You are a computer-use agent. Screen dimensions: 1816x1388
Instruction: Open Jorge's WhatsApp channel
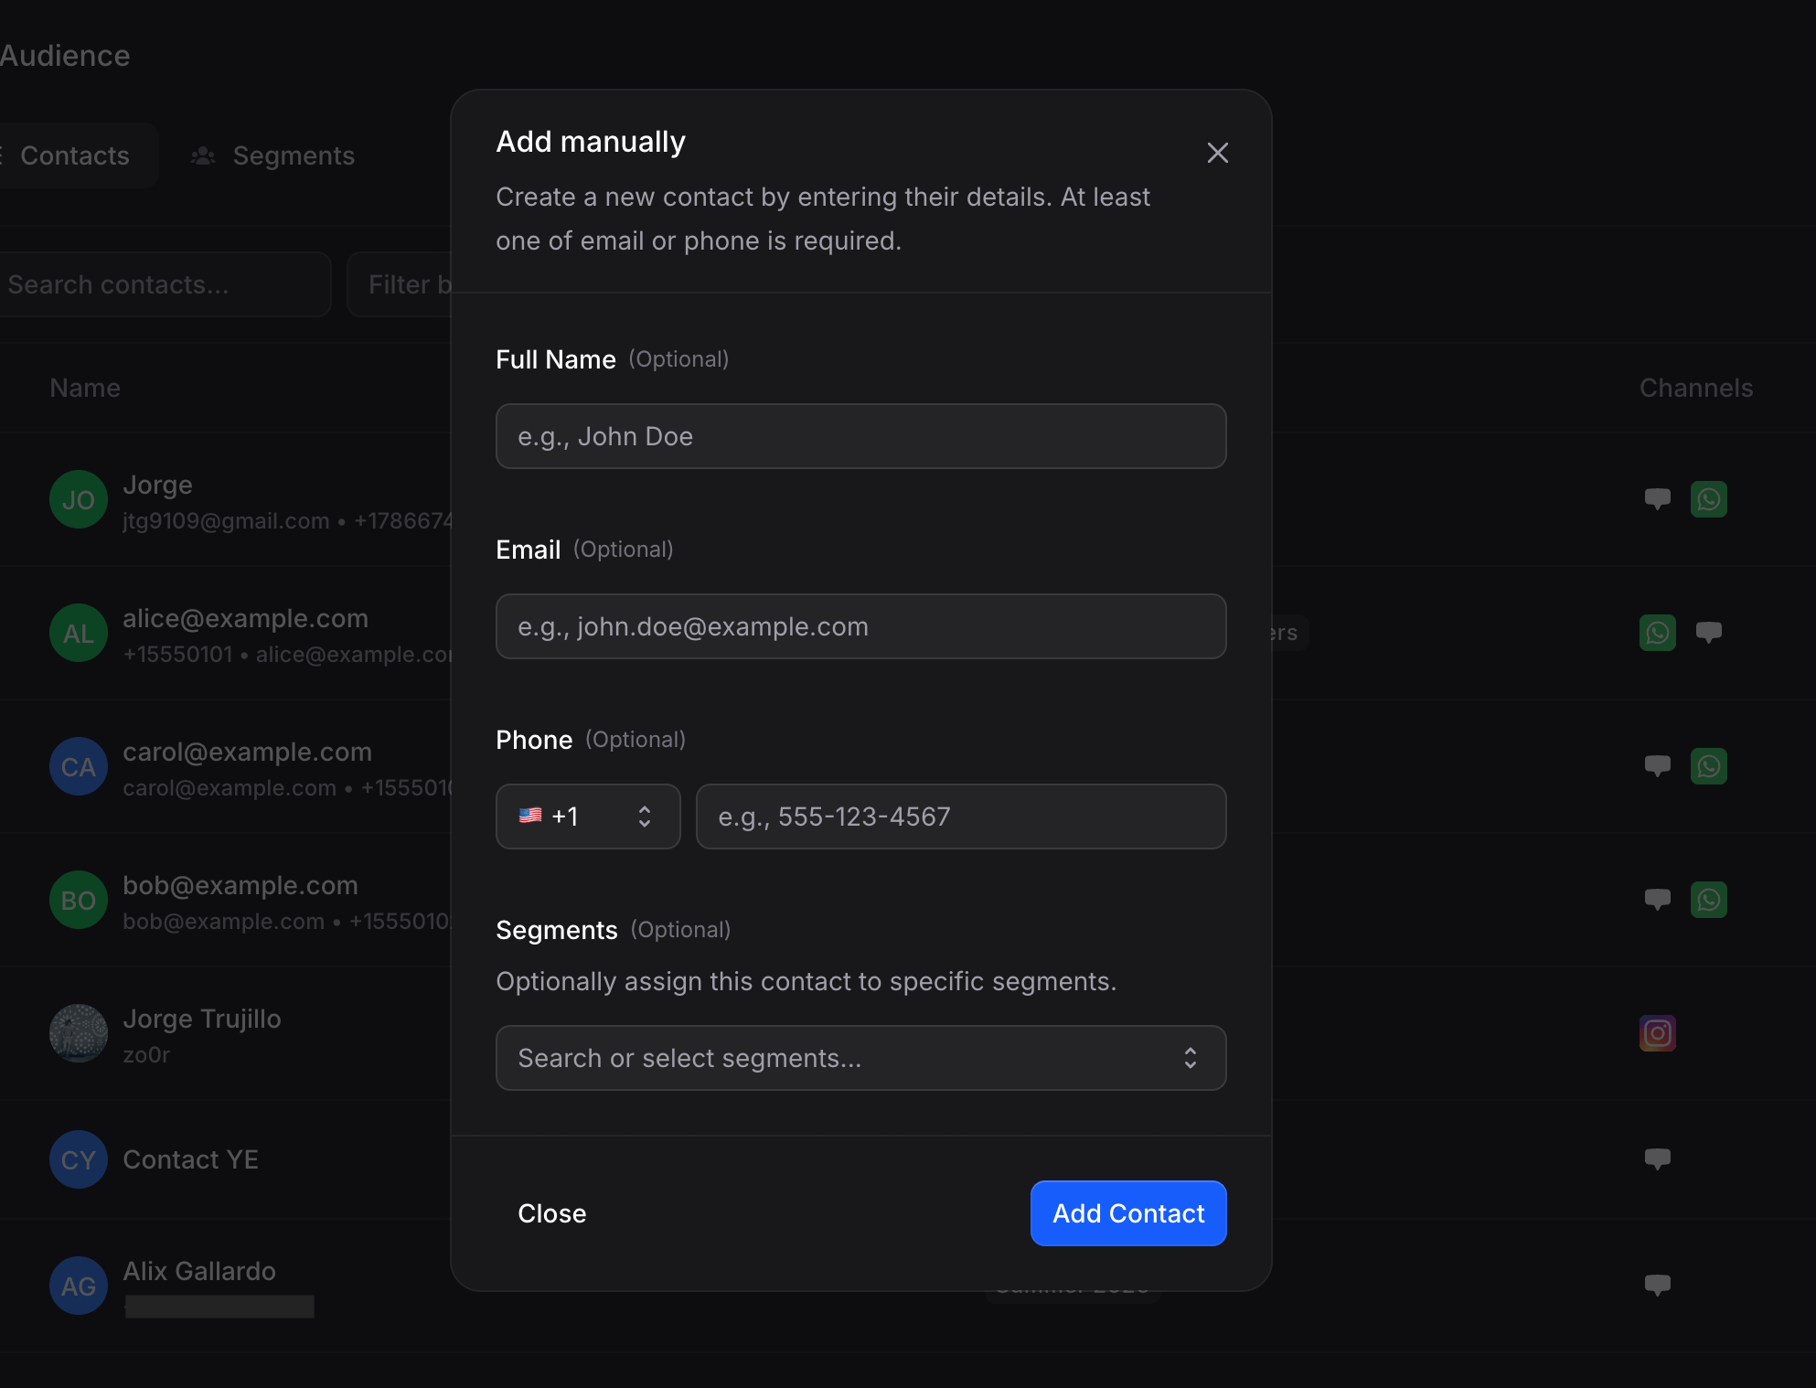[1709, 499]
